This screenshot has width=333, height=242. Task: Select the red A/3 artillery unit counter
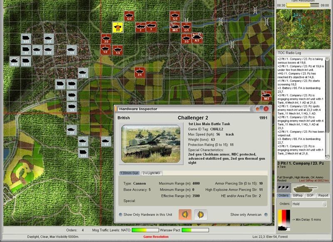(196, 38)
